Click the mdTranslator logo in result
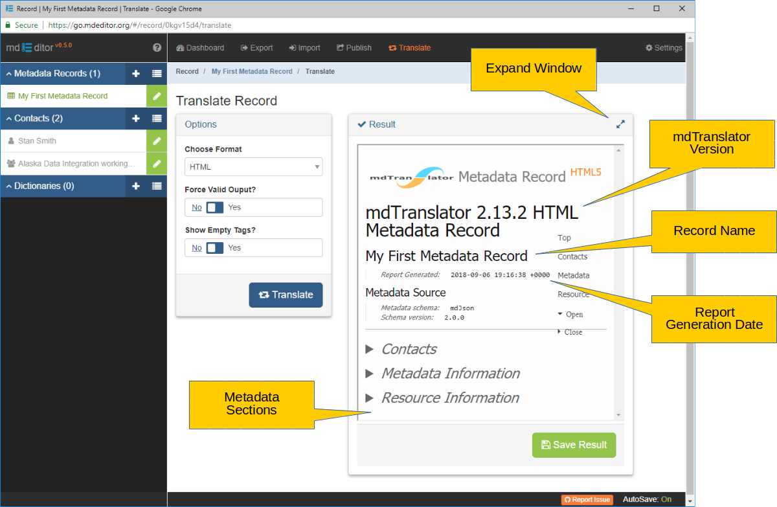The image size is (777, 507). click(x=411, y=176)
